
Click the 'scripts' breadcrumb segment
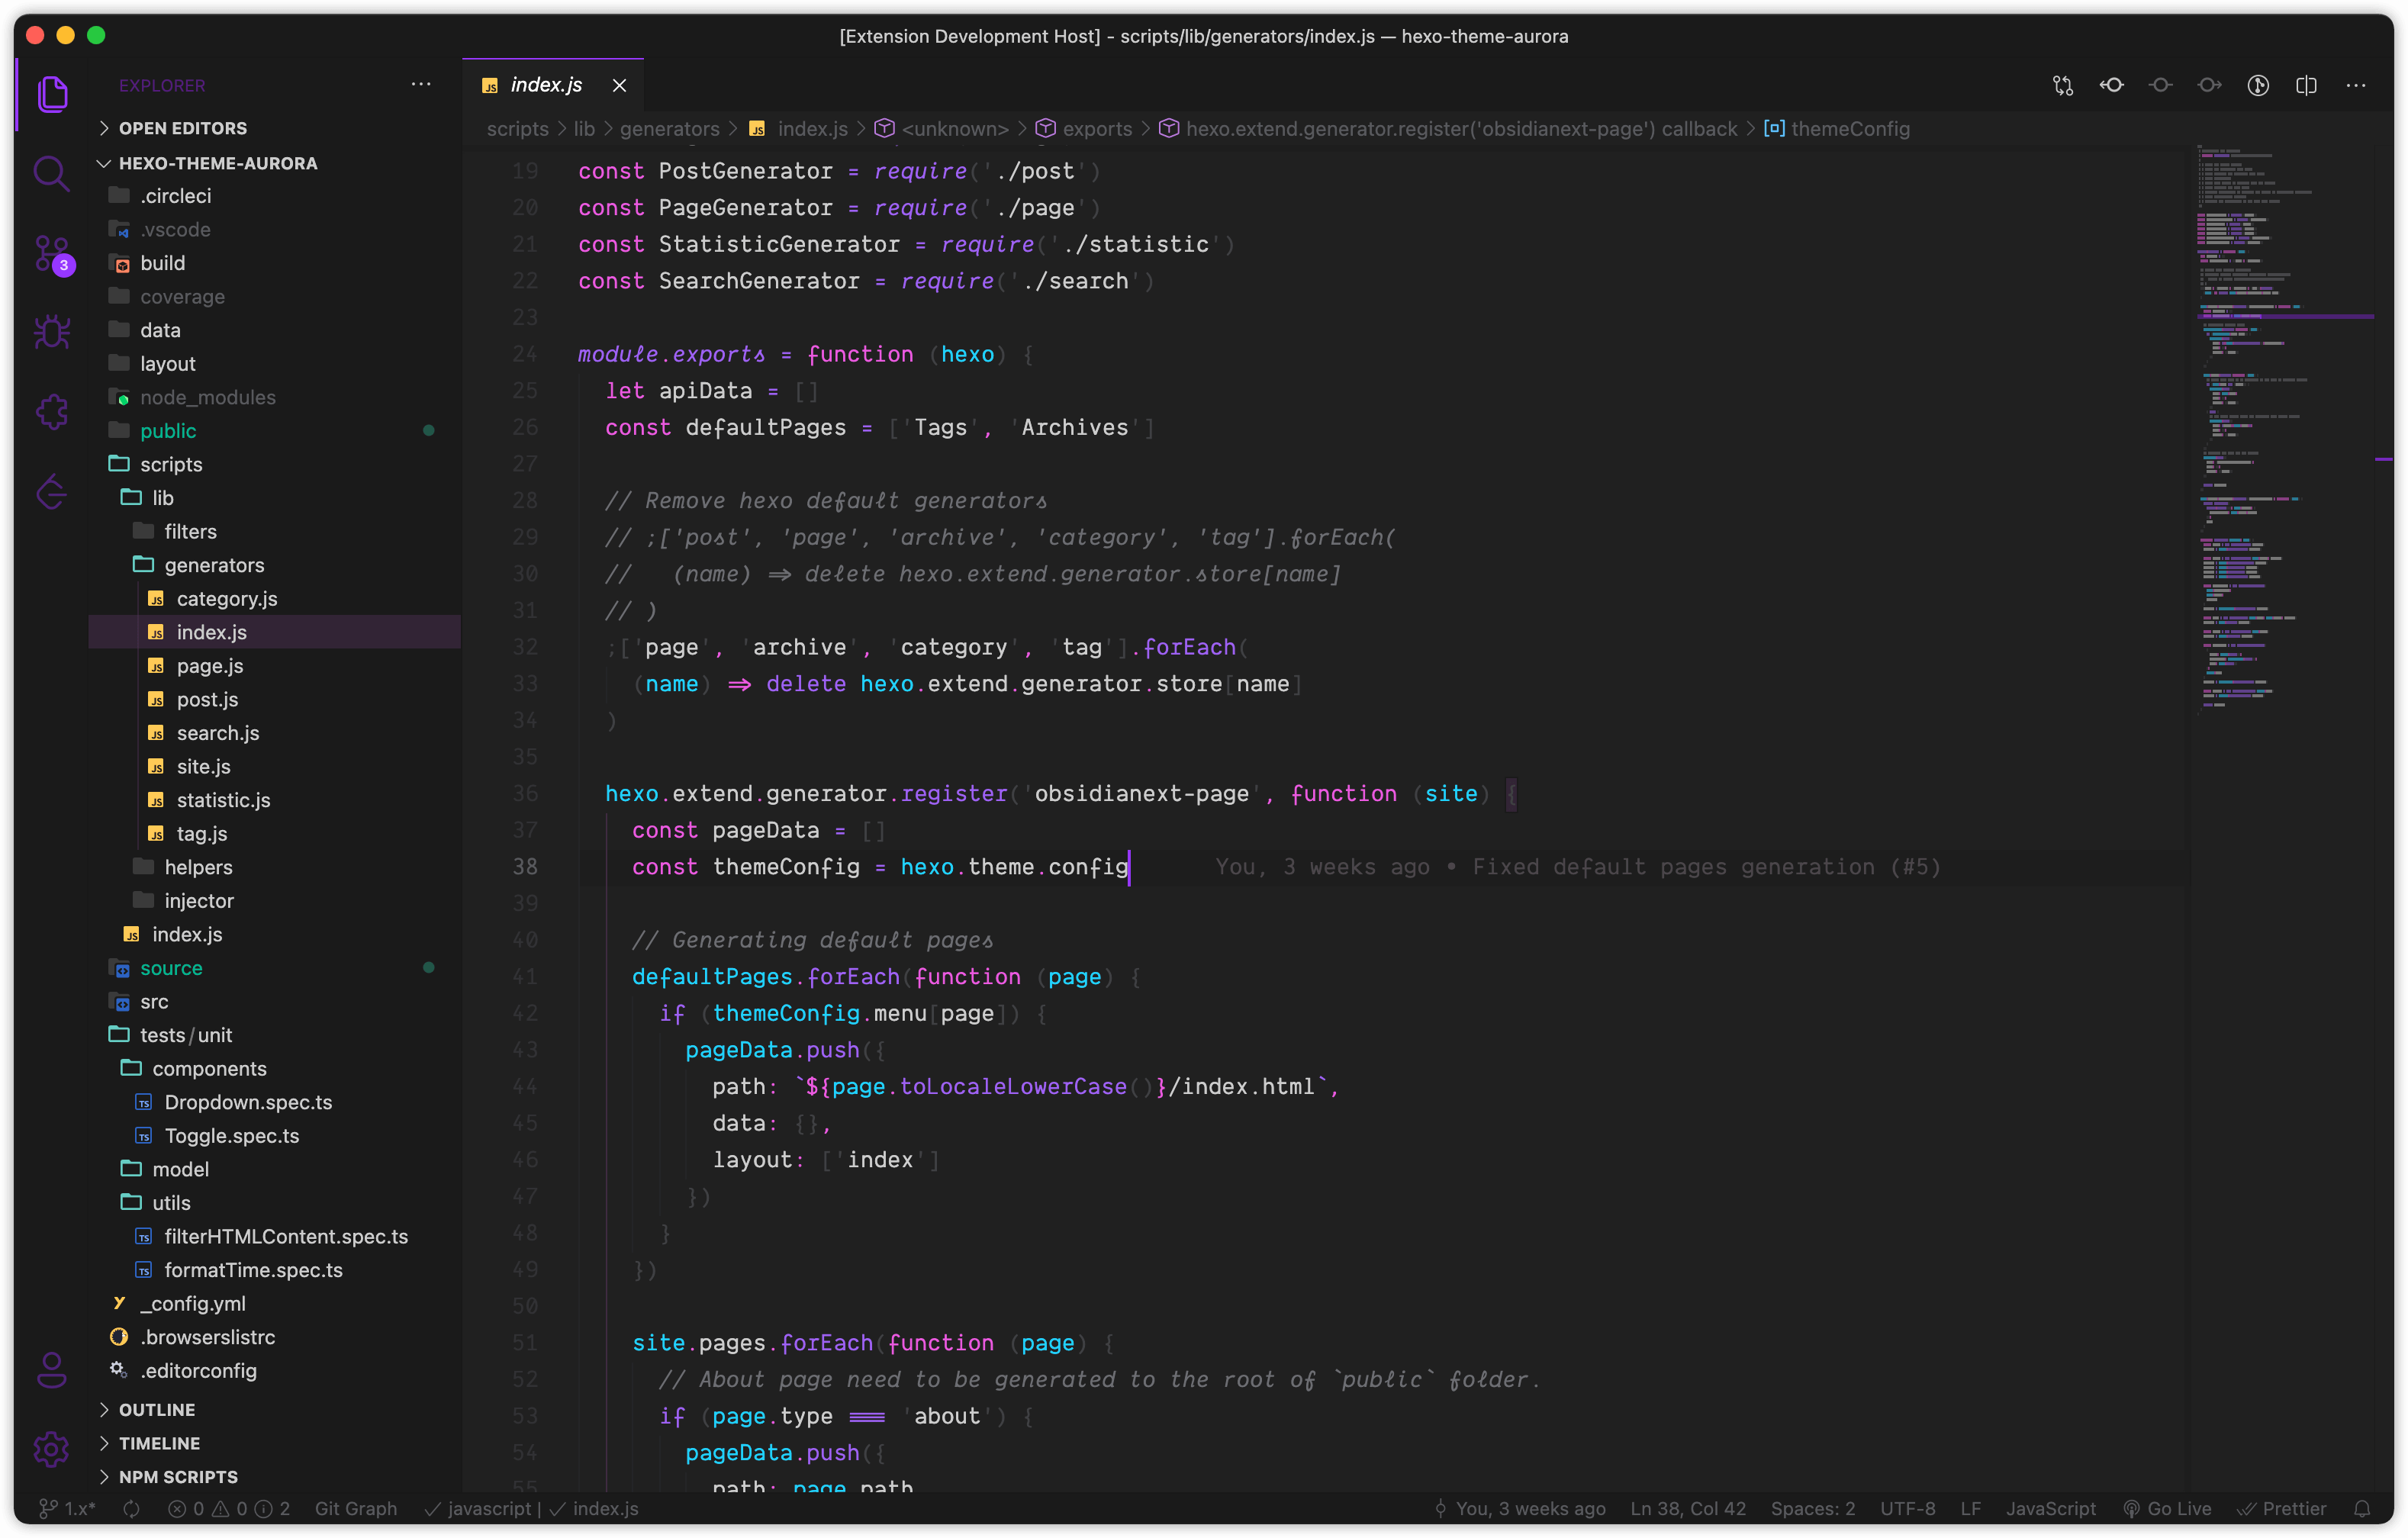[518, 129]
